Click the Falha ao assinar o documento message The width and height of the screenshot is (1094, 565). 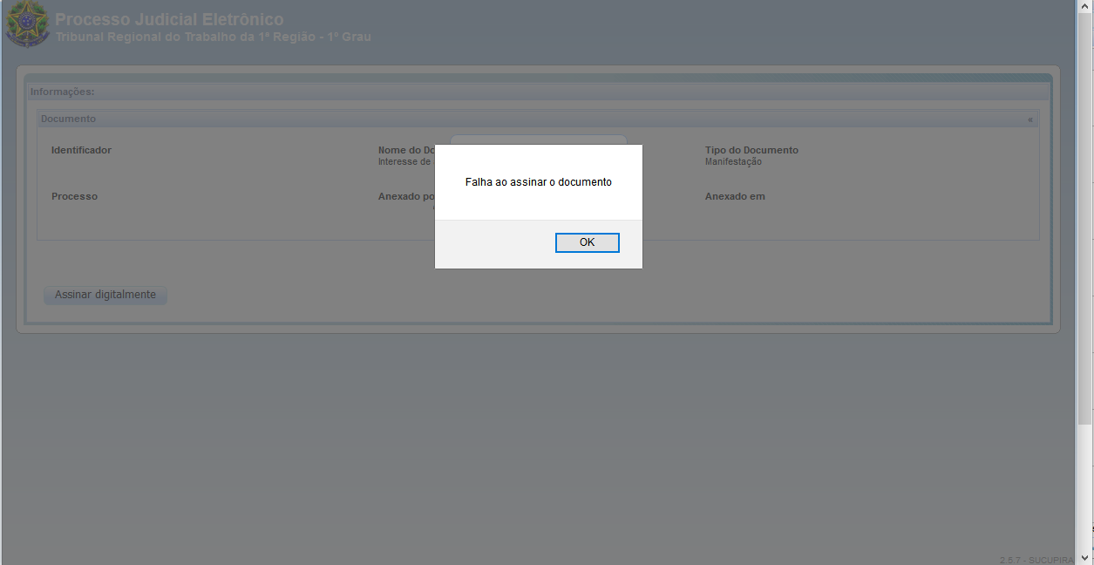pyautogui.click(x=538, y=182)
